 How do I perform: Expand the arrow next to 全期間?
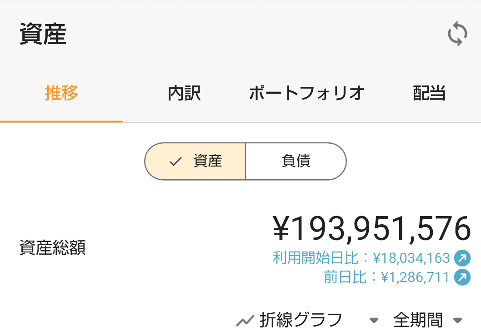pos(458,321)
